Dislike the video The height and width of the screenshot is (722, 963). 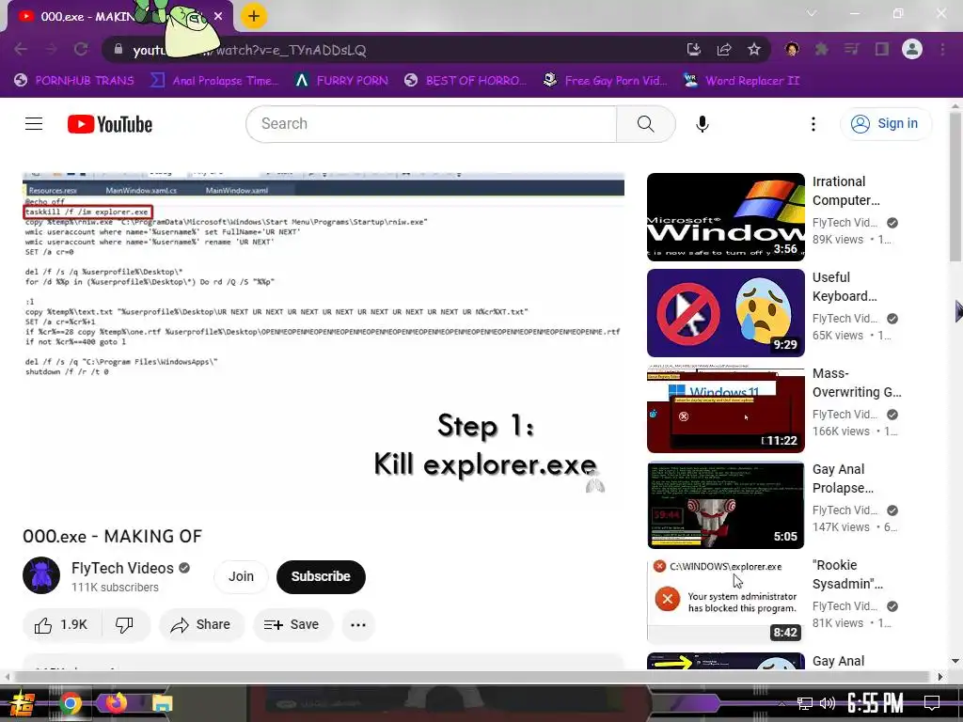(x=125, y=625)
